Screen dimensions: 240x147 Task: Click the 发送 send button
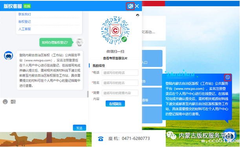(x=79, y=128)
